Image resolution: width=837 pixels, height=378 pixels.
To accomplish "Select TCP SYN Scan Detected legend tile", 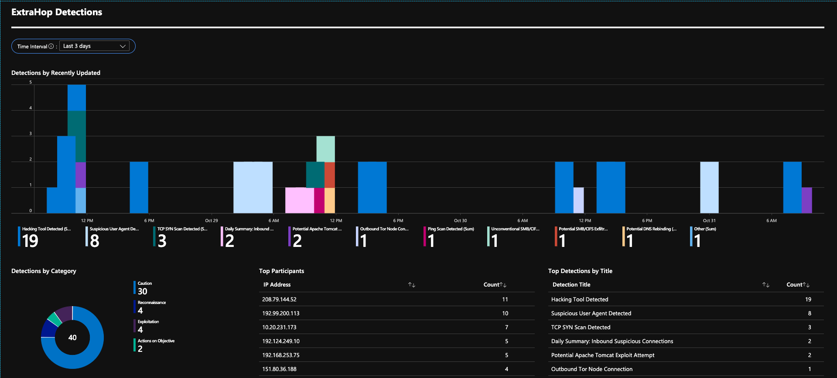I will click(x=180, y=237).
